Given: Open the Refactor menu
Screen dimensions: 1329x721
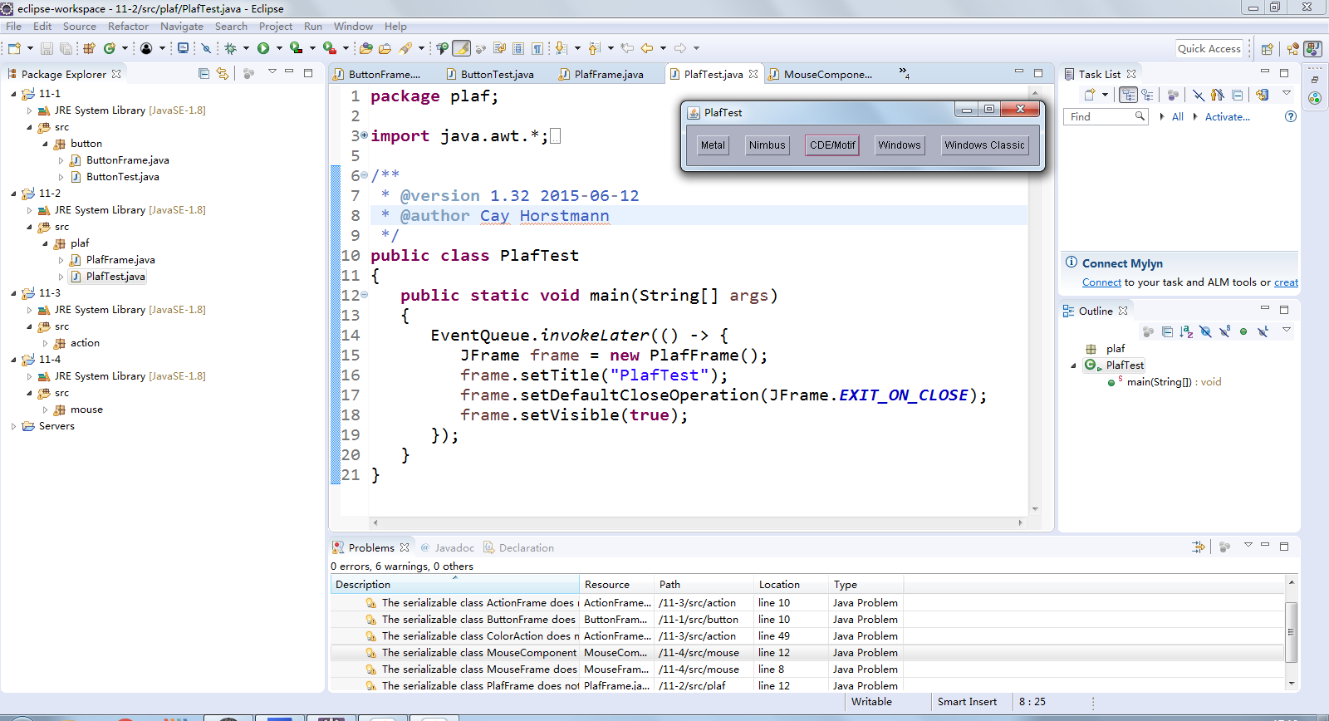Looking at the screenshot, I should [128, 26].
